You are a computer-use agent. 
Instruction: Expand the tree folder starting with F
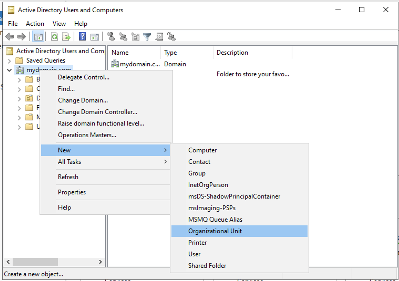tap(19, 108)
